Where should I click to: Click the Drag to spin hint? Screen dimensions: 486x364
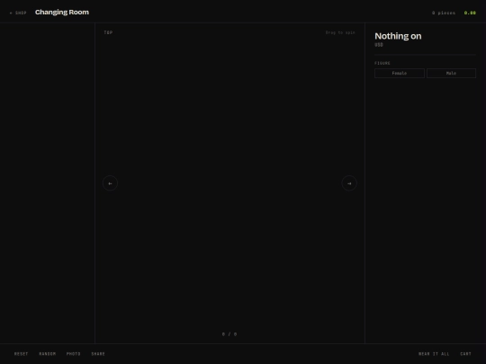coord(340,32)
